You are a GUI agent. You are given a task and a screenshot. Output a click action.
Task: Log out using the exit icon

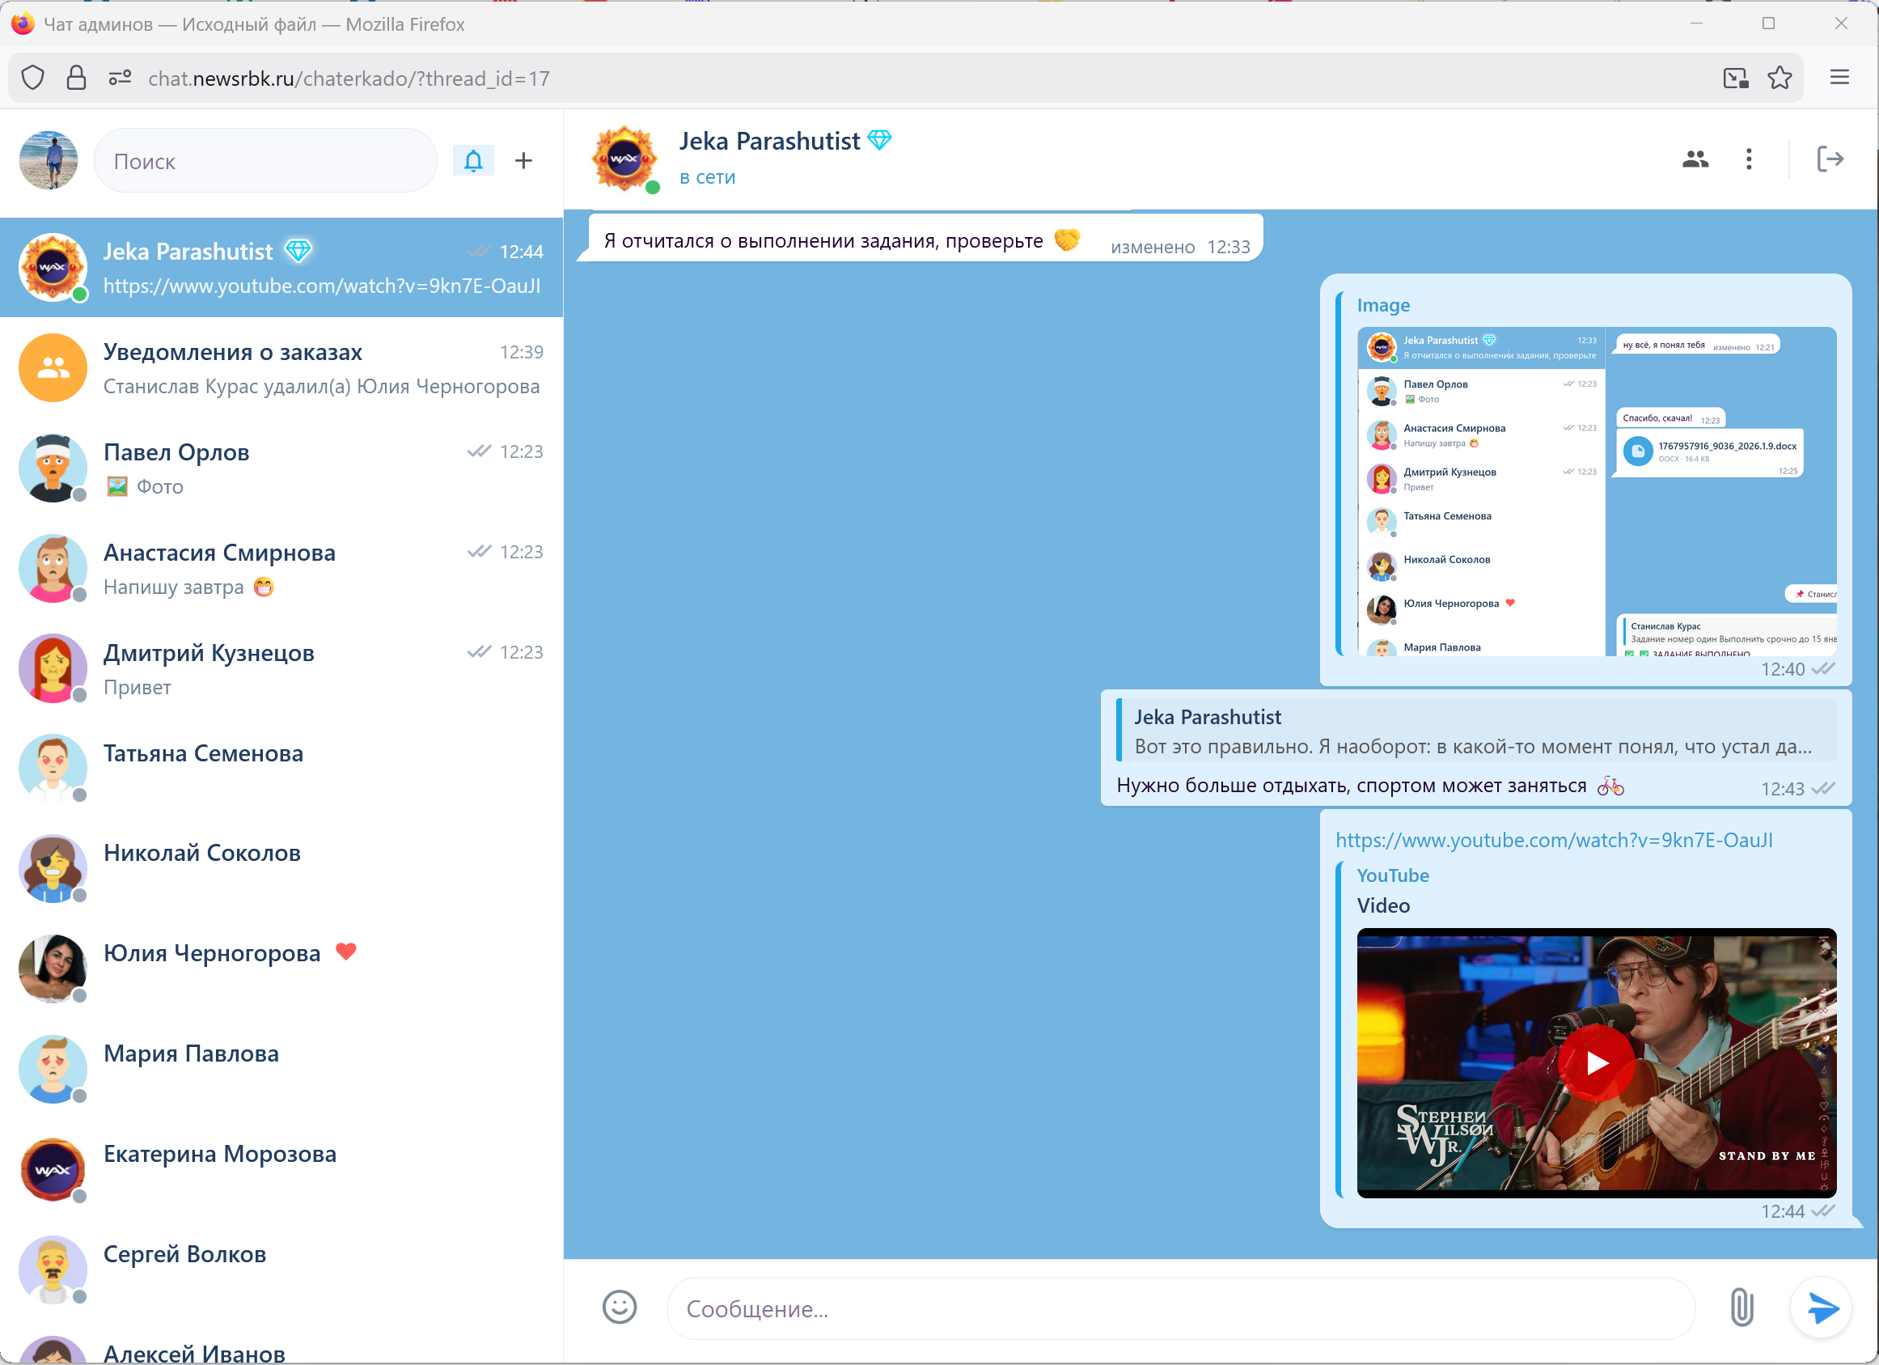coord(1832,159)
